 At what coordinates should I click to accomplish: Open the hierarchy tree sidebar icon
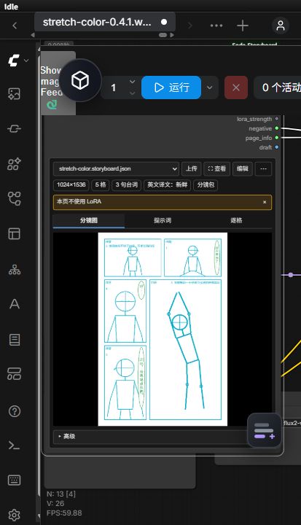pos(14,269)
